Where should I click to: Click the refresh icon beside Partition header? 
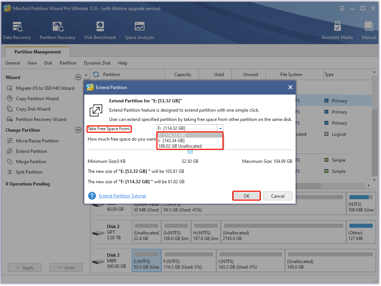click(96, 75)
